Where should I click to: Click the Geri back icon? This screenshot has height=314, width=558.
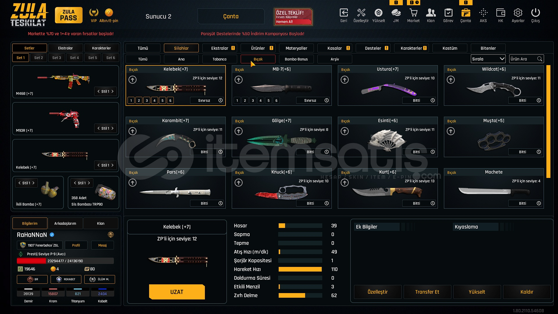[344, 13]
